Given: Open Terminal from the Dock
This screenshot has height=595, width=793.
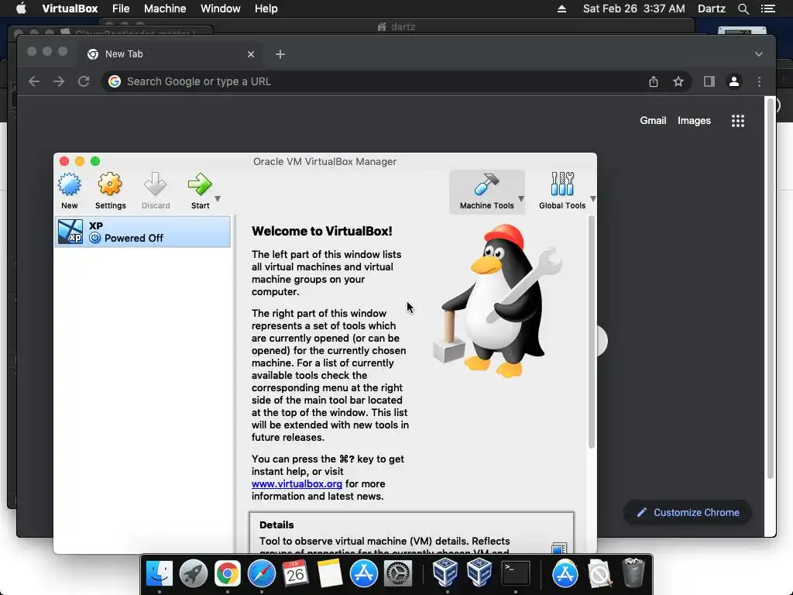Looking at the screenshot, I should [515, 573].
